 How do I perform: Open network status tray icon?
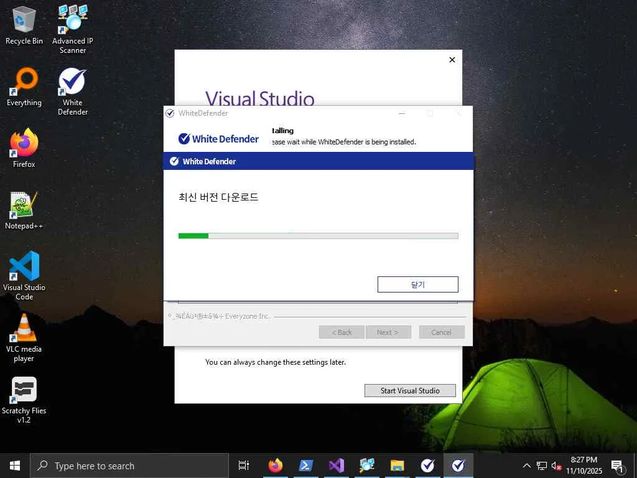tap(542, 466)
